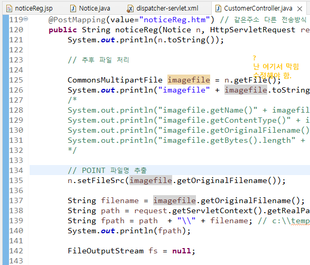The width and height of the screenshot is (310, 265).
Task: Click the JSP file icon on noticeReg.jsp tab
Action: tap(9, 8)
